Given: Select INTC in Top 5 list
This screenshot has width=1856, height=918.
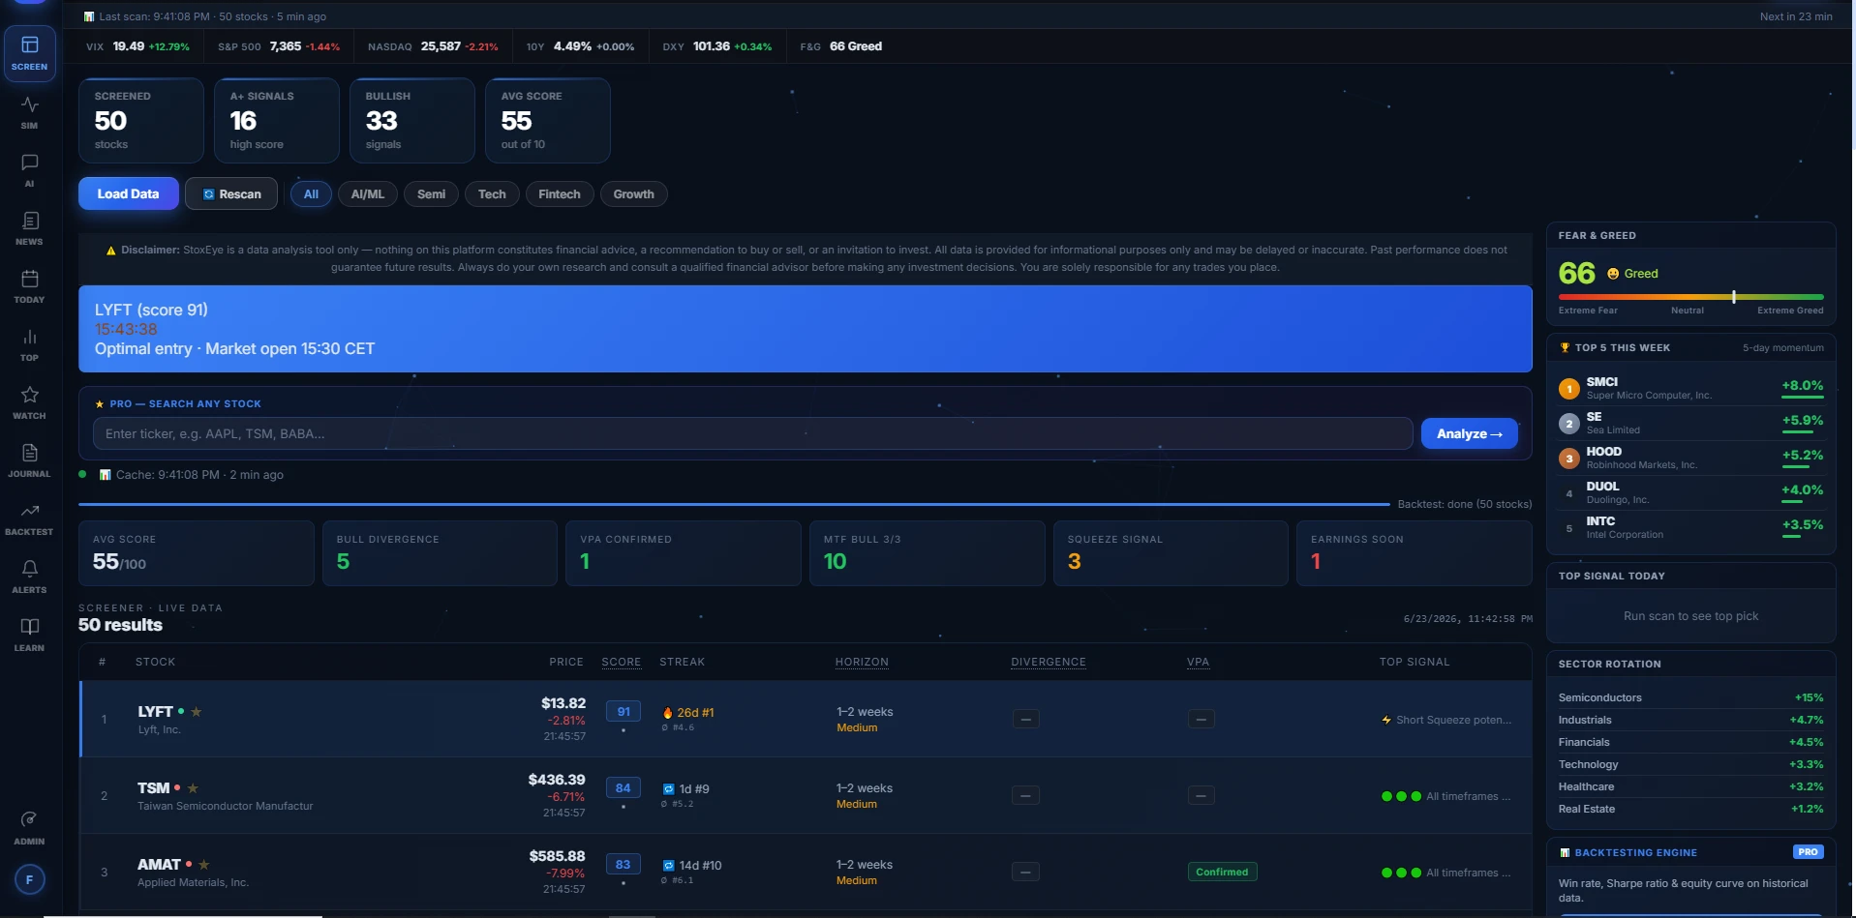Looking at the screenshot, I should click(x=1690, y=527).
